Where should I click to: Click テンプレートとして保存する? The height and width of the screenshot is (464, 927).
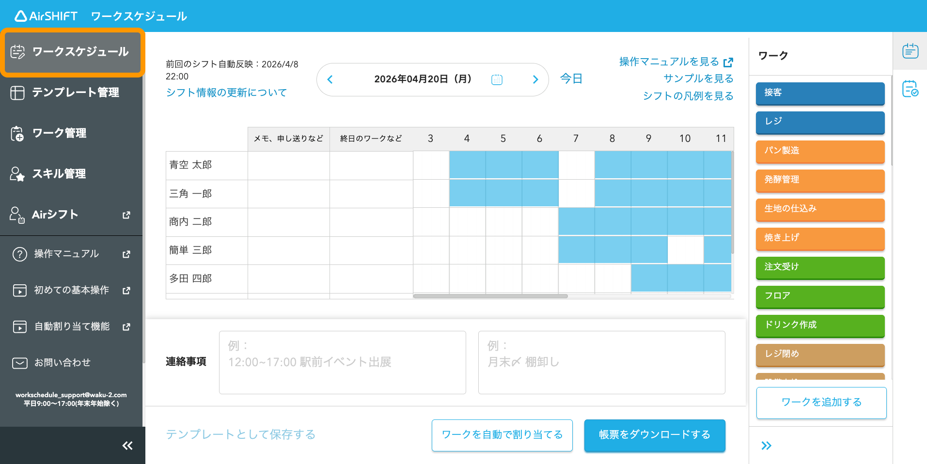(240, 434)
